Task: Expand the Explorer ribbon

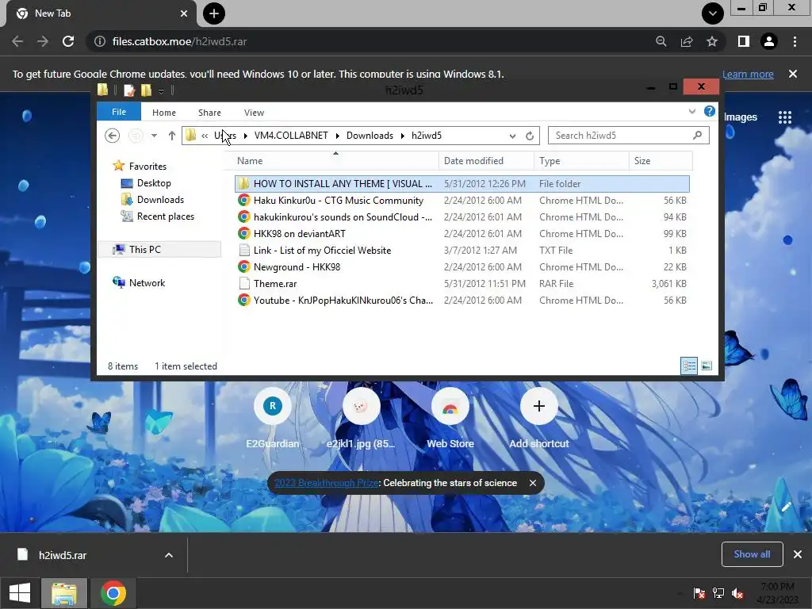Action: (x=691, y=111)
